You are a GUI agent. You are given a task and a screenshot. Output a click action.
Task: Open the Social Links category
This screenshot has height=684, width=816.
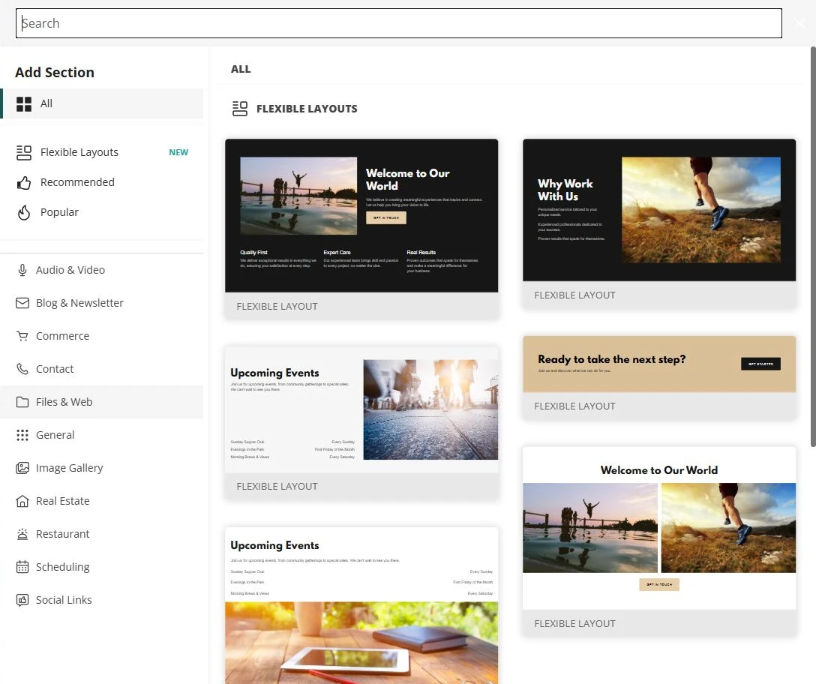[102, 600]
